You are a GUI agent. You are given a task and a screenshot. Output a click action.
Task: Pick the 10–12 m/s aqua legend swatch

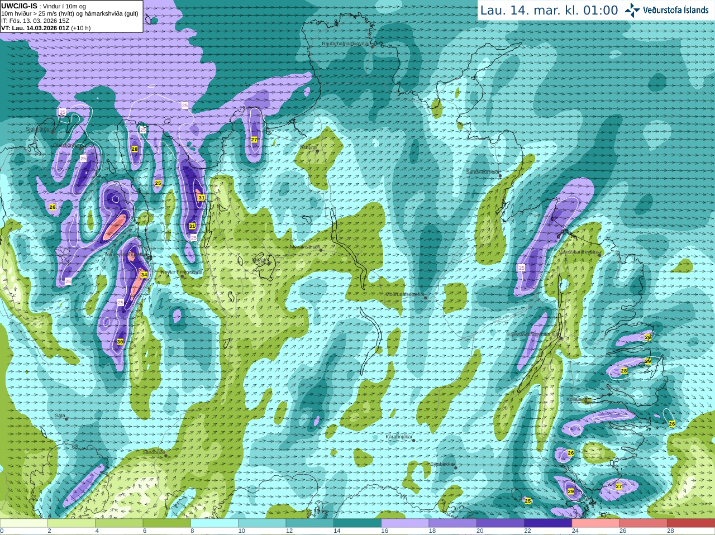point(262,523)
